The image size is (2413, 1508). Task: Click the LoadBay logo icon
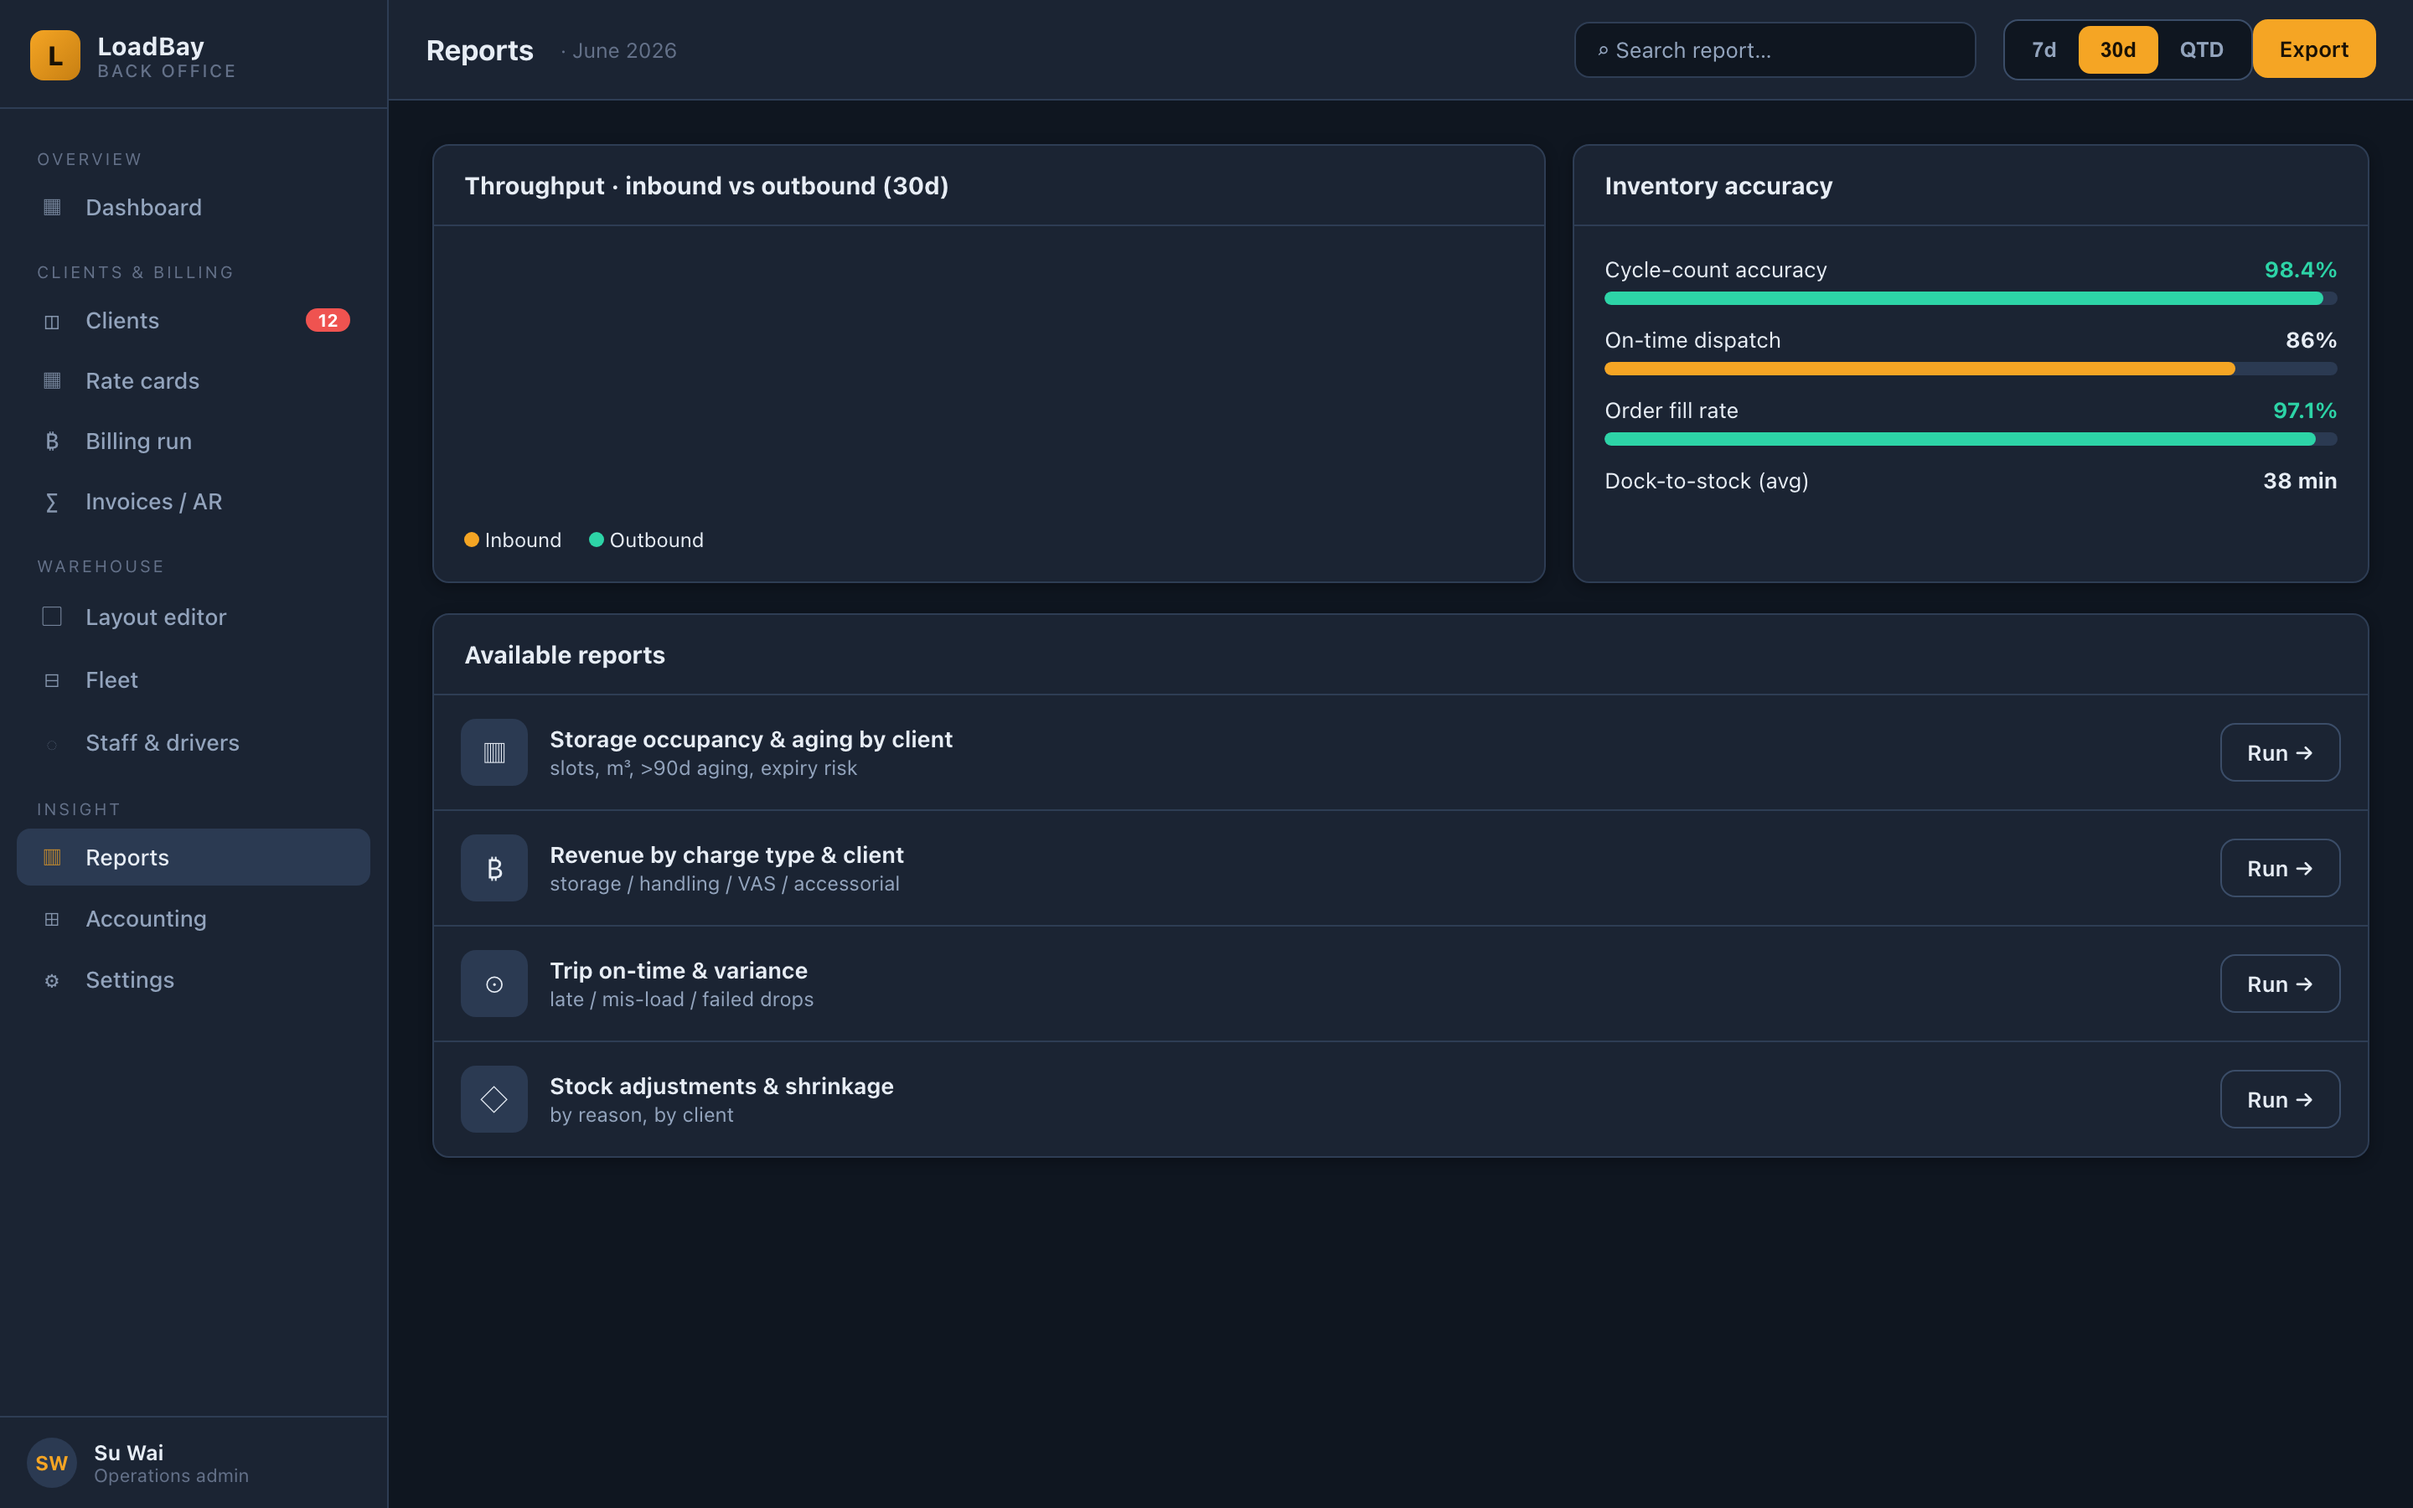click(54, 56)
